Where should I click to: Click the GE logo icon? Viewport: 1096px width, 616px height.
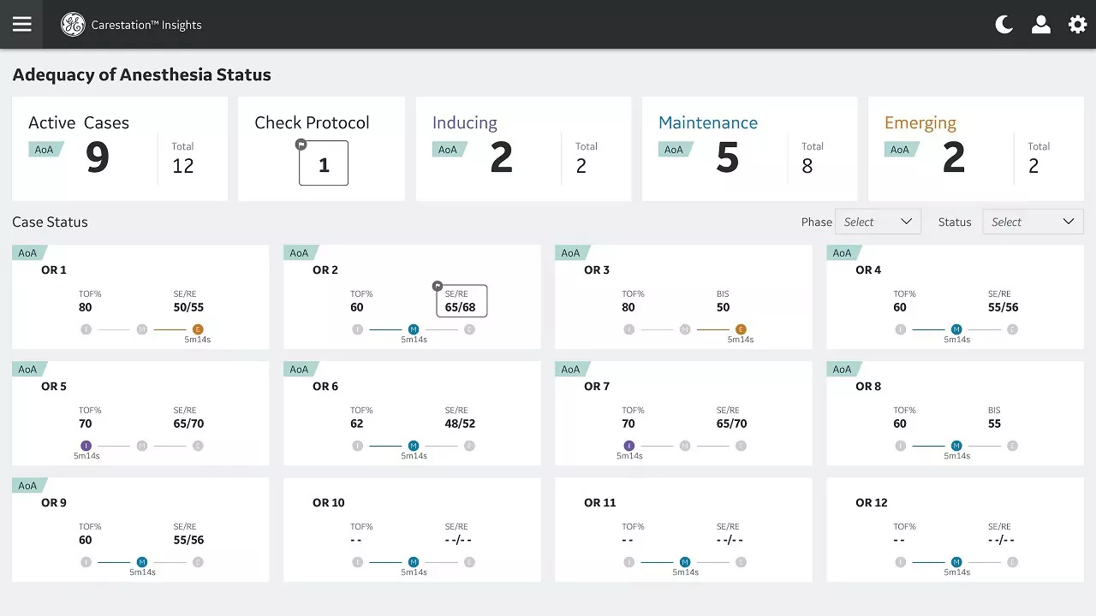(73, 25)
